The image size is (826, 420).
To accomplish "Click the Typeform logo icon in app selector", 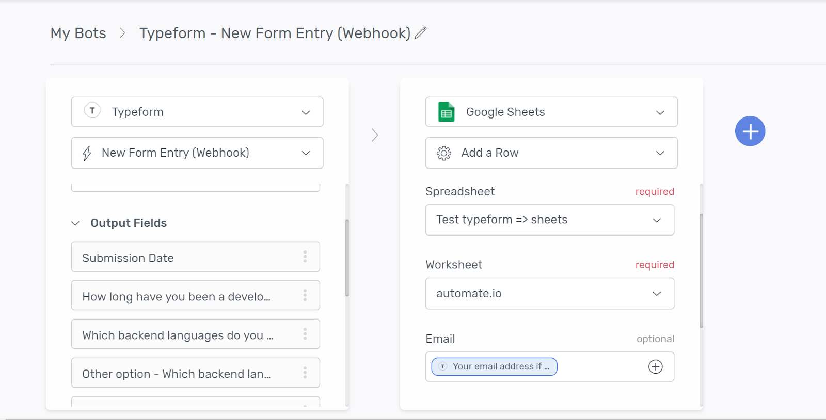I will 92,110.
